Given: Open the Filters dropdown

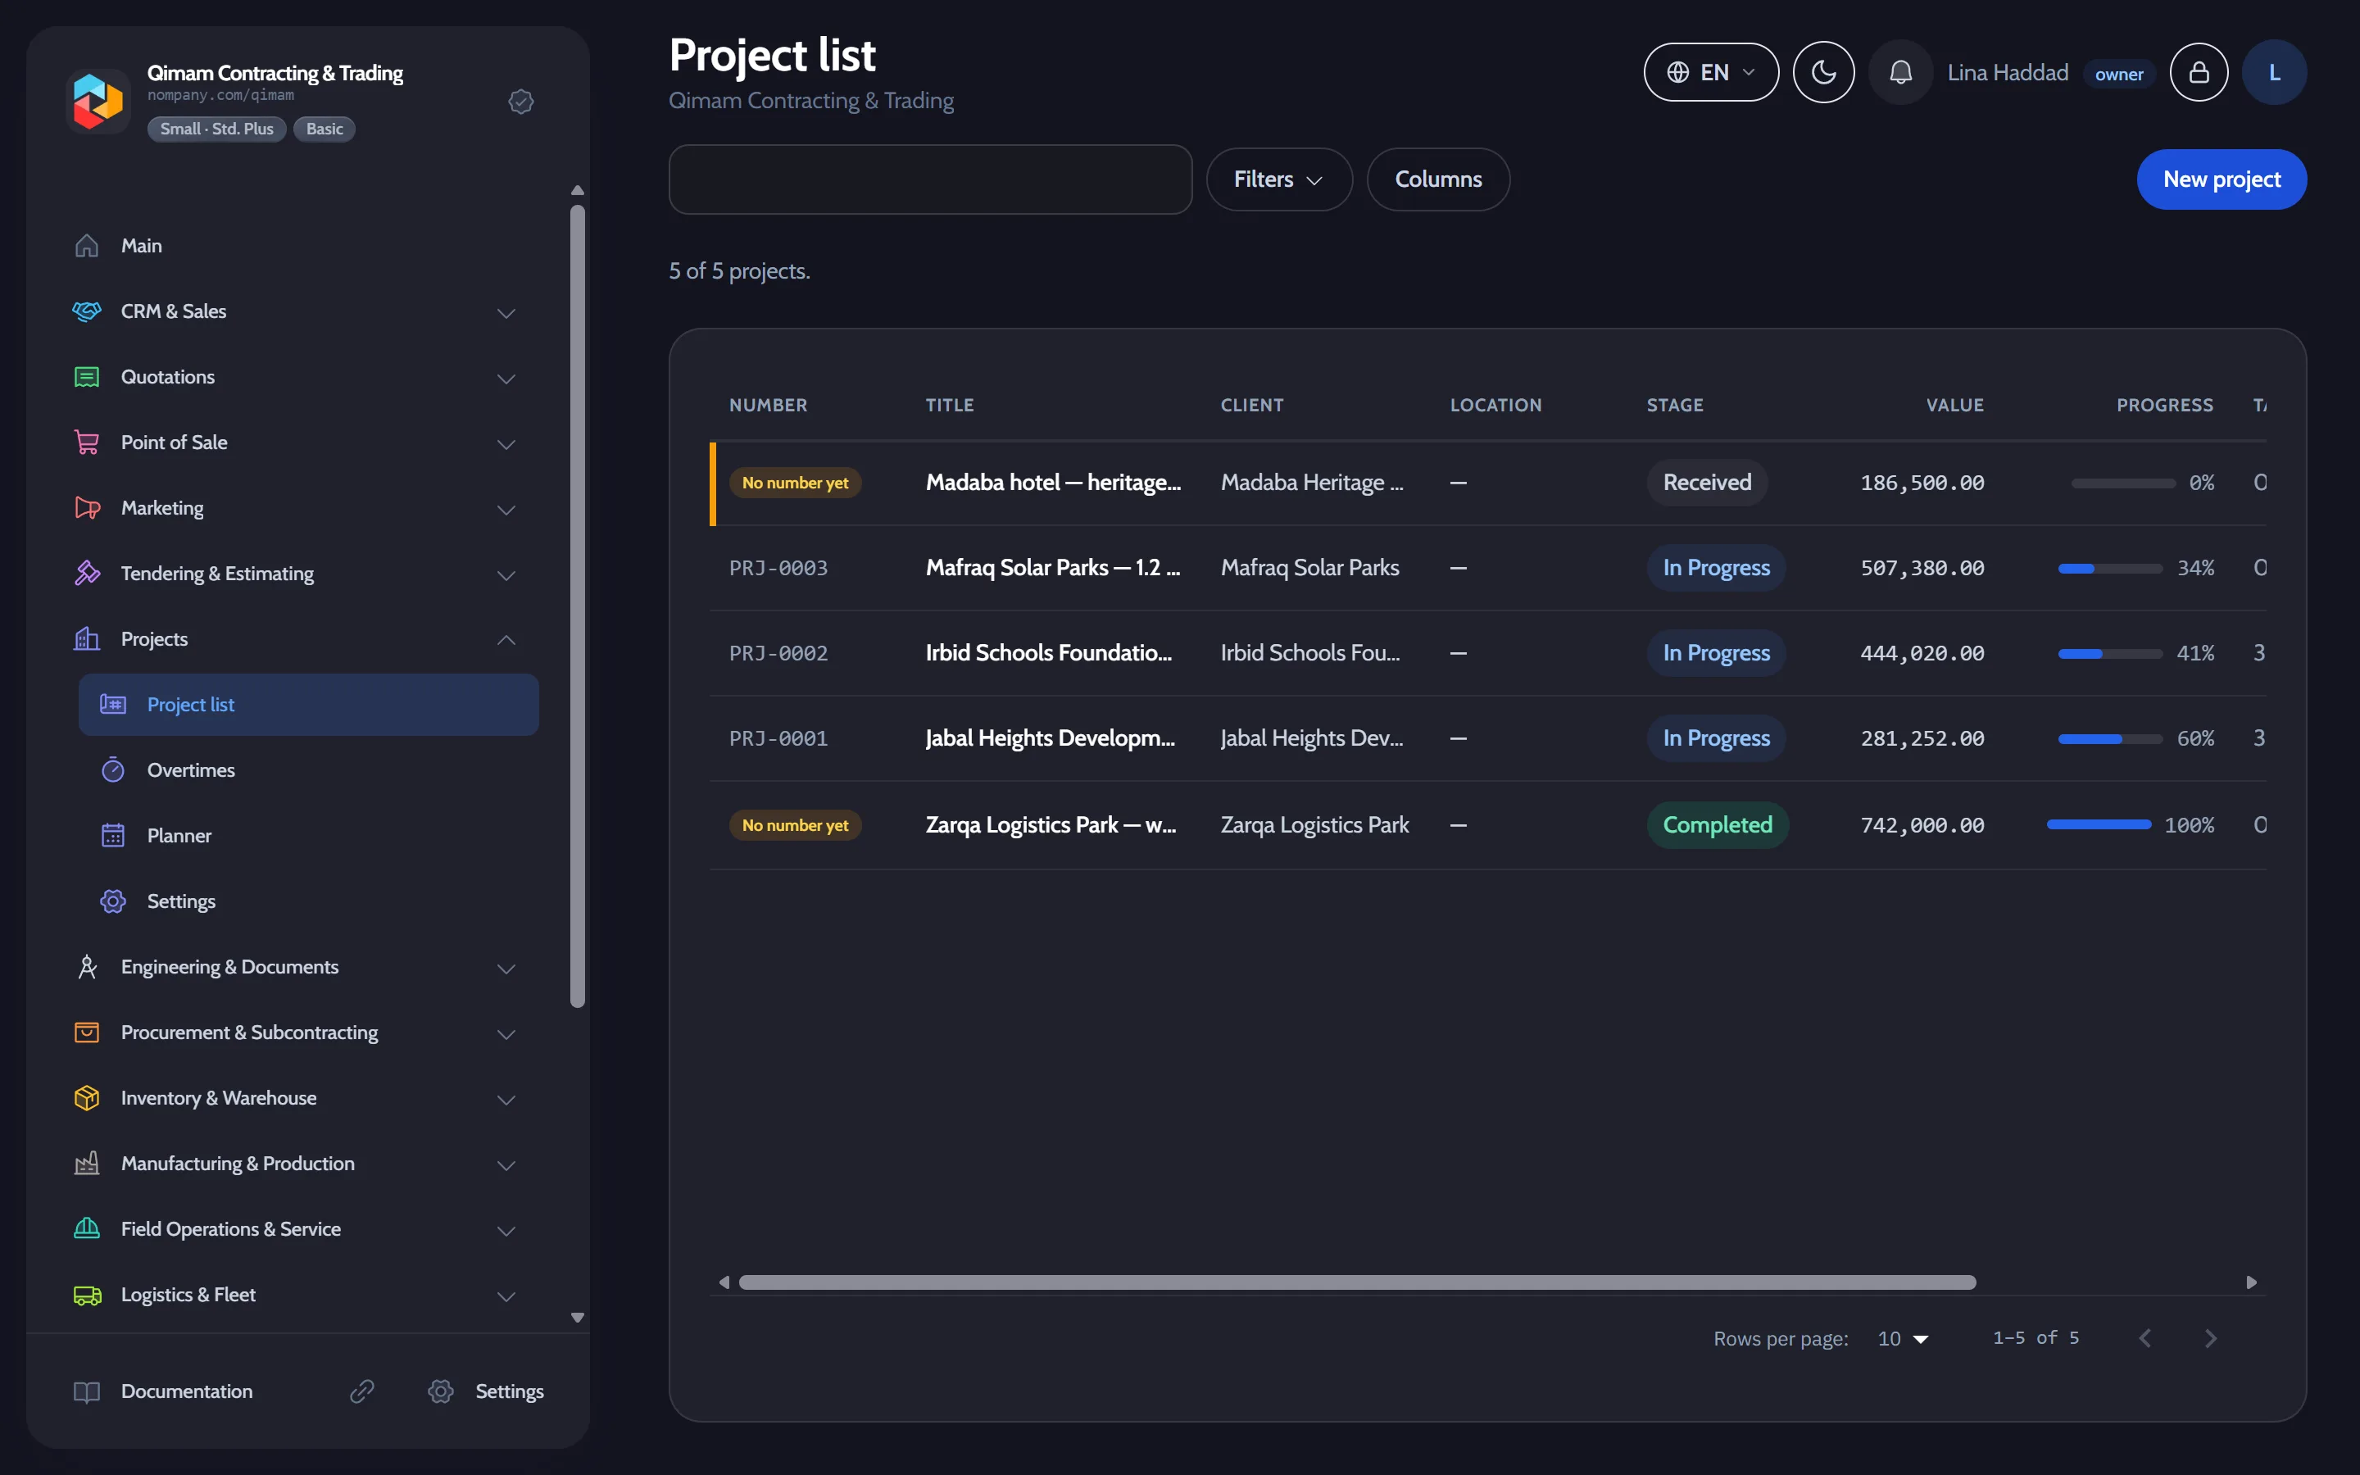Looking at the screenshot, I should coord(1278,179).
